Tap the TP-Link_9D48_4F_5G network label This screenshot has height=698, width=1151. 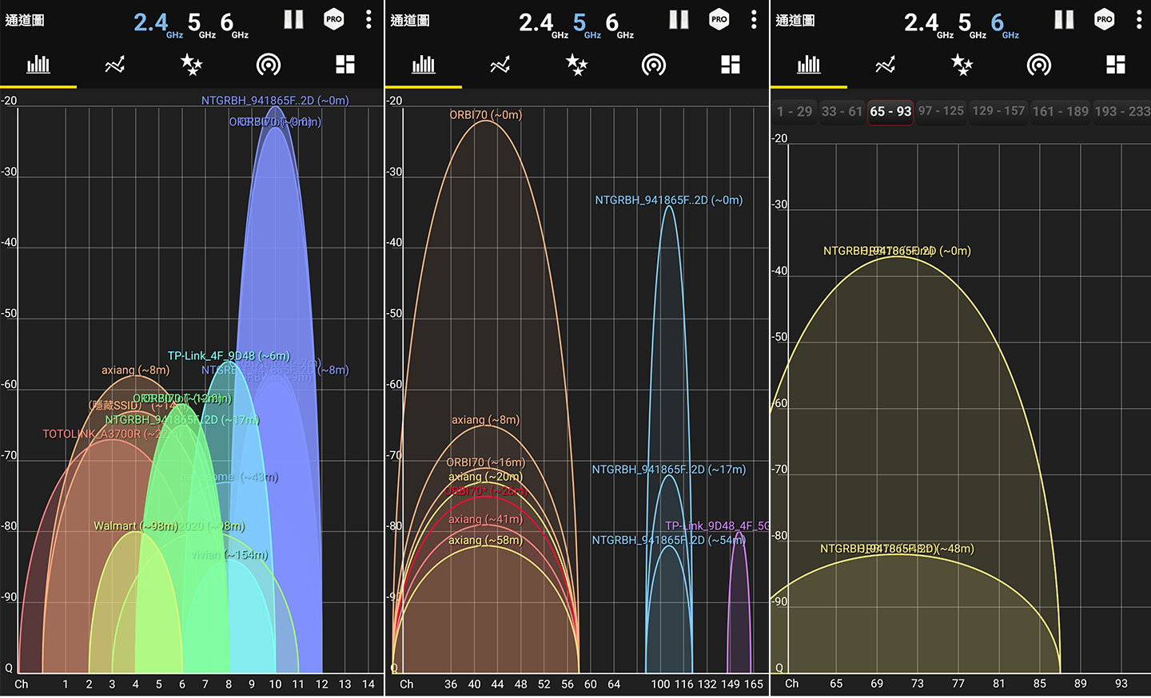click(717, 525)
